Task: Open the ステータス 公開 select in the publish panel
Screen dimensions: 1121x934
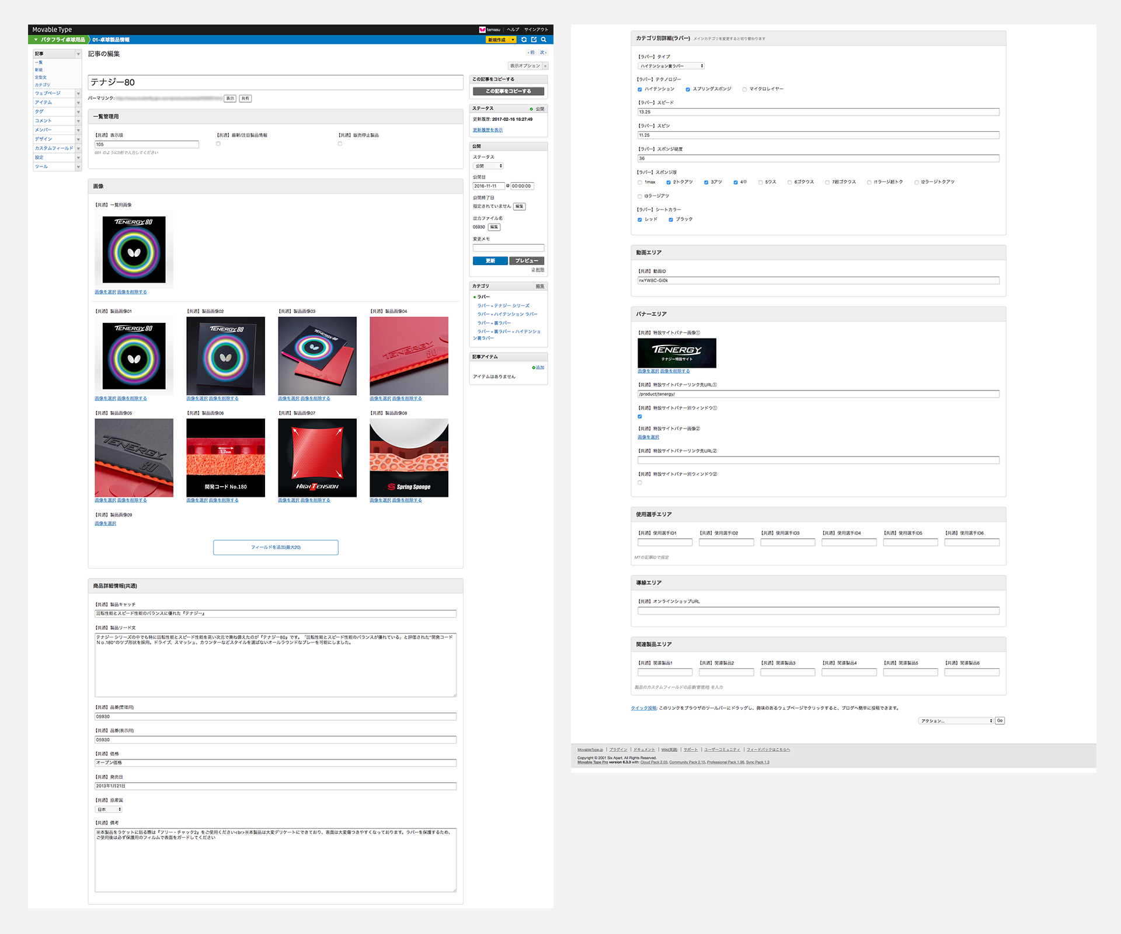Action: pyautogui.click(x=488, y=166)
